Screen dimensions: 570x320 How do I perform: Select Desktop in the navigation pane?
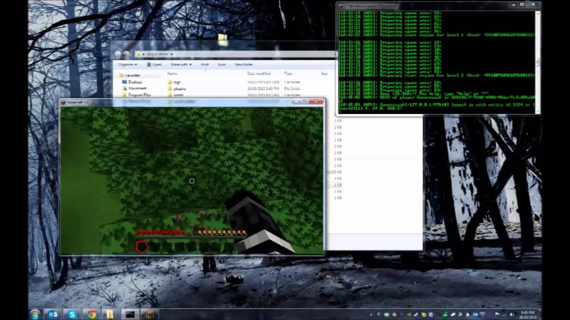pos(132,82)
